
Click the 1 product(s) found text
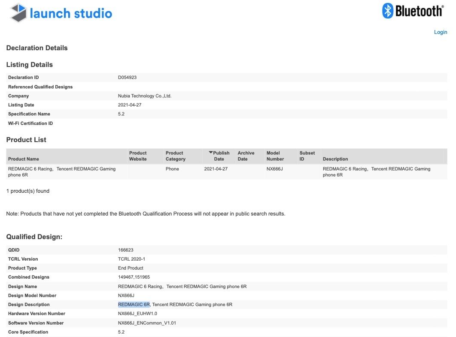(28, 191)
